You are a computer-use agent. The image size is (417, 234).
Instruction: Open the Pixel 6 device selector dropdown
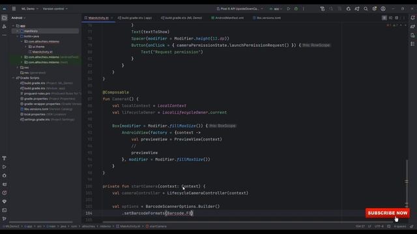tap(240, 8)
